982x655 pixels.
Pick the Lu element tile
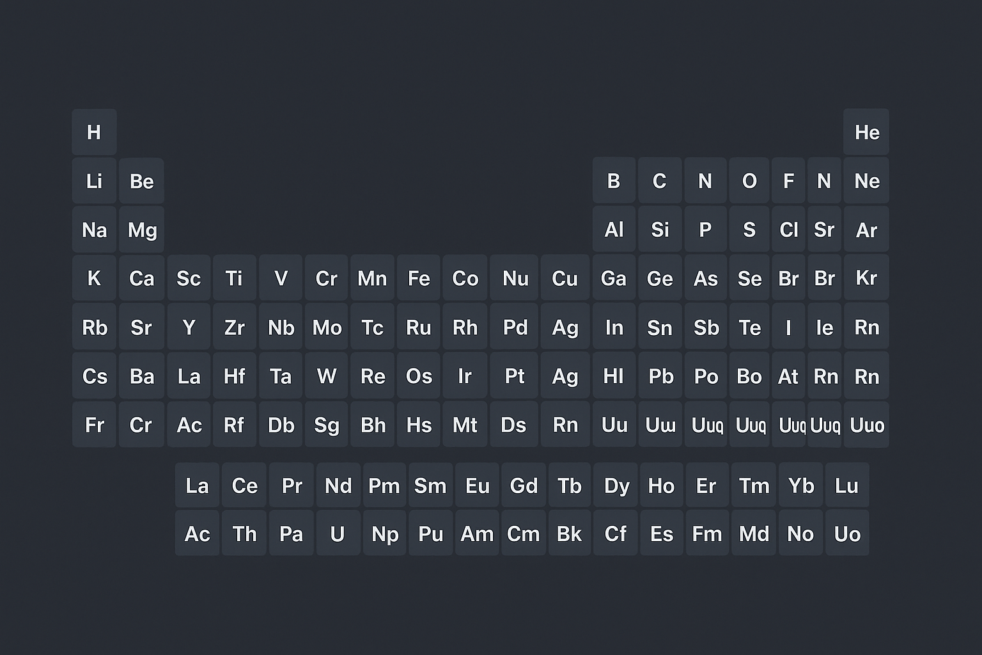(x=846, y=485)
